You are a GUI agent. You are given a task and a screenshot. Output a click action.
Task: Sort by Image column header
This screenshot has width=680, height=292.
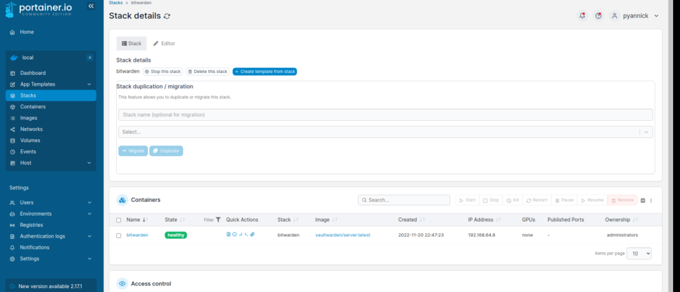pyautogui.click(x=326, y=220)
